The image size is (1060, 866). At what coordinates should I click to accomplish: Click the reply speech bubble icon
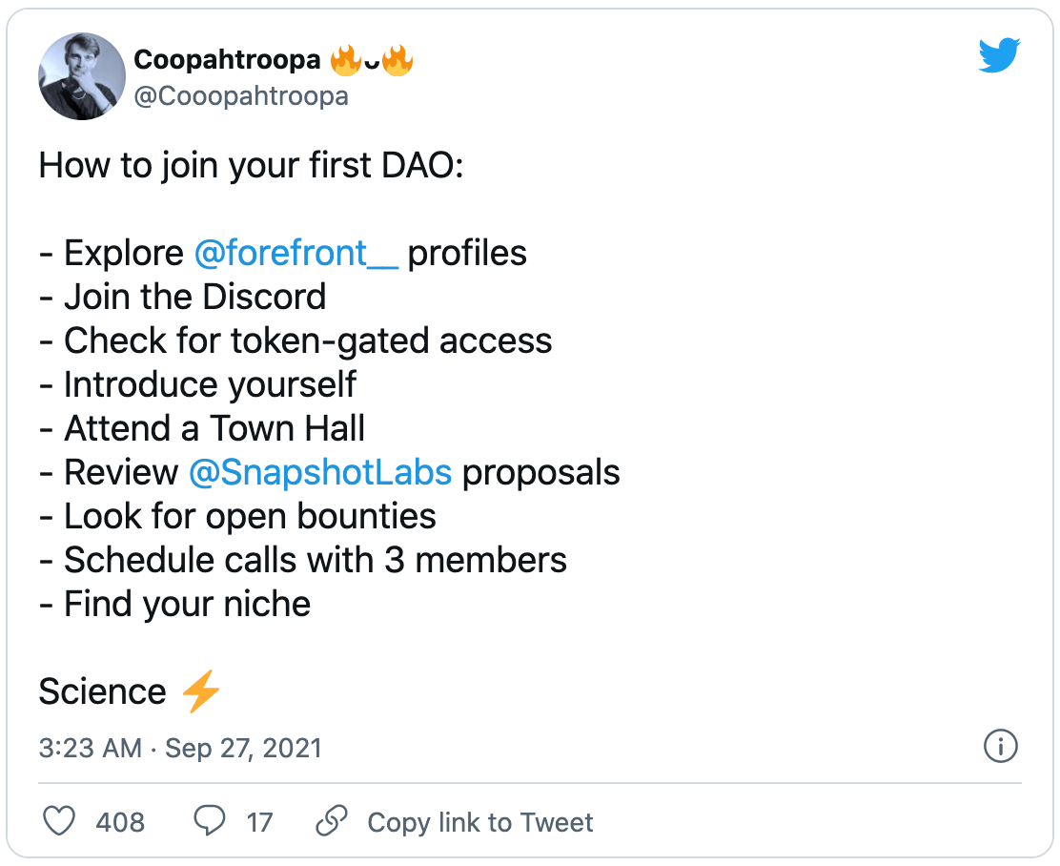click(209, 821)
